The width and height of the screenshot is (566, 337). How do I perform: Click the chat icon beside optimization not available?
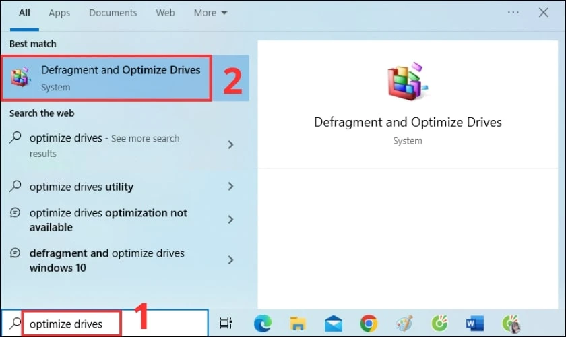pos(15,212)
